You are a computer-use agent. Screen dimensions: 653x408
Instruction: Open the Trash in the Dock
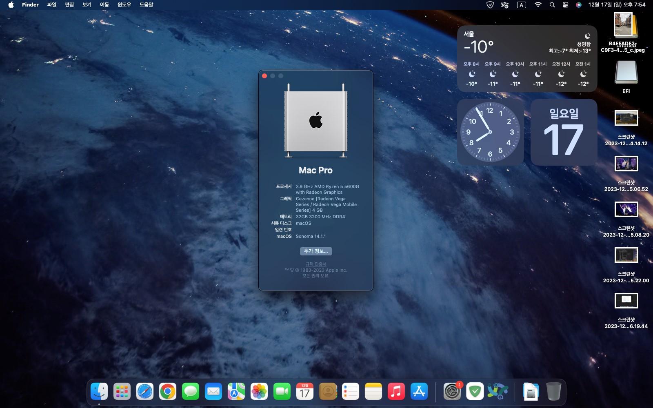[x=553, y=392]
